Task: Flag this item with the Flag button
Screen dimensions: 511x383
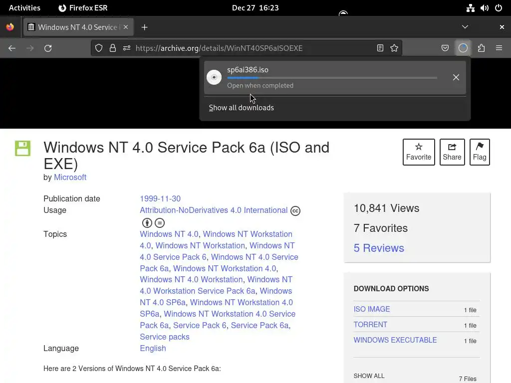Action: [480, 152]
